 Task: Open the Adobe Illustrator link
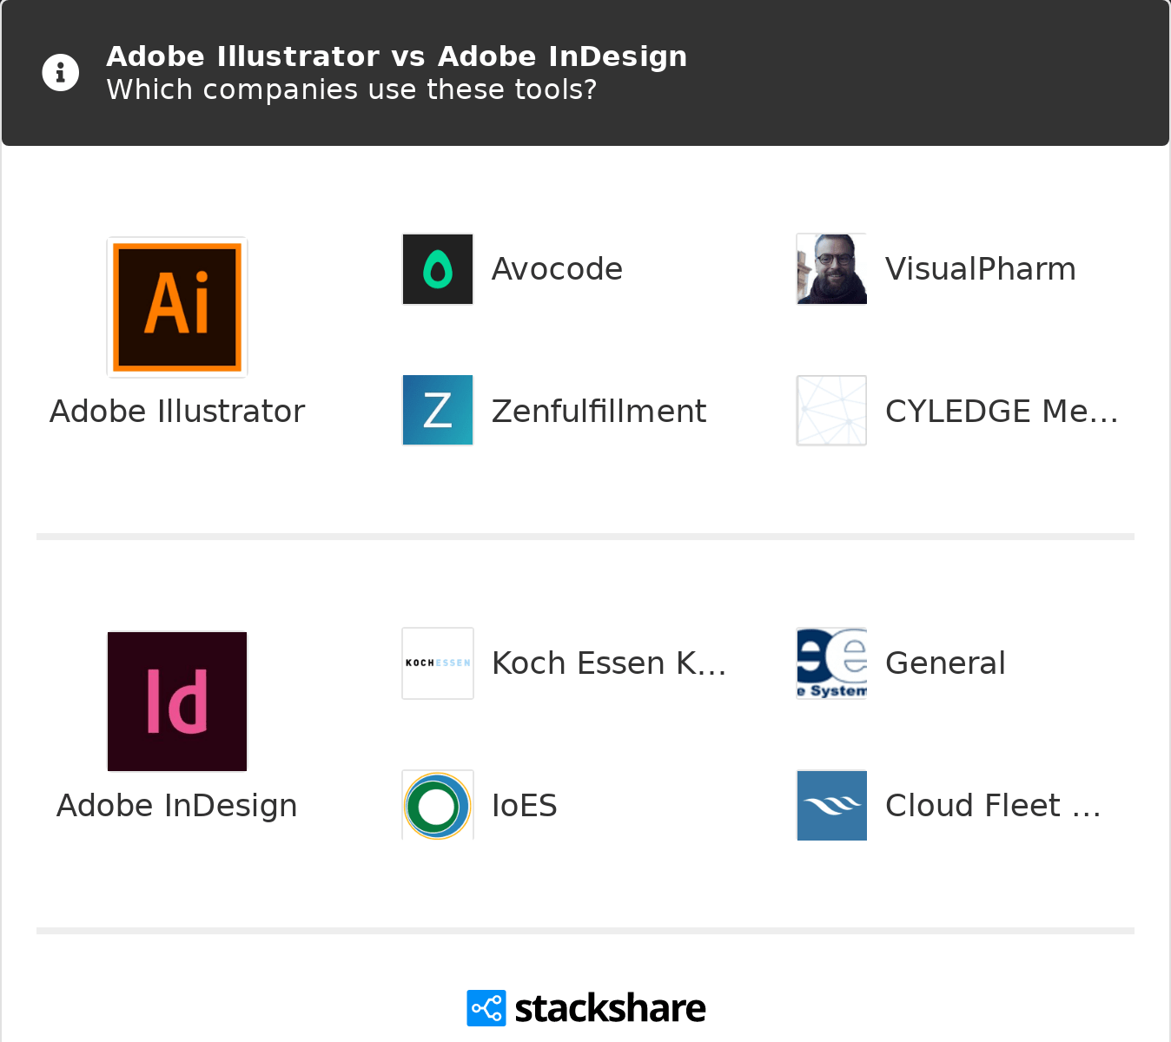176,411
